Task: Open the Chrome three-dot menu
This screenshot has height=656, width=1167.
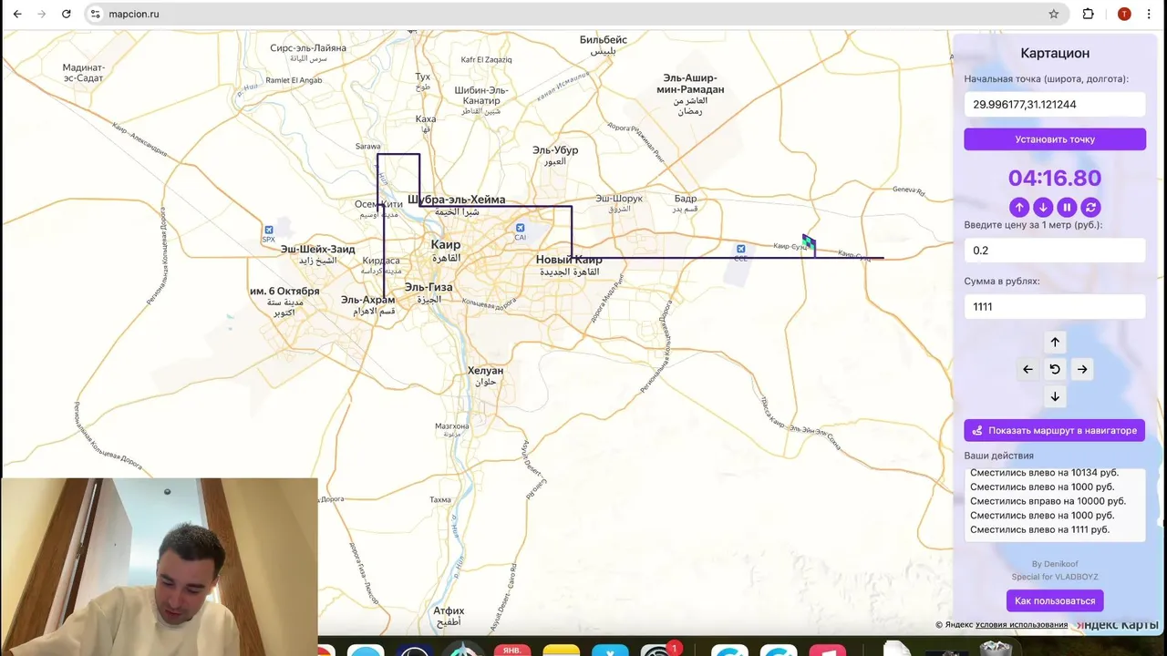Action: [1149, 14]
